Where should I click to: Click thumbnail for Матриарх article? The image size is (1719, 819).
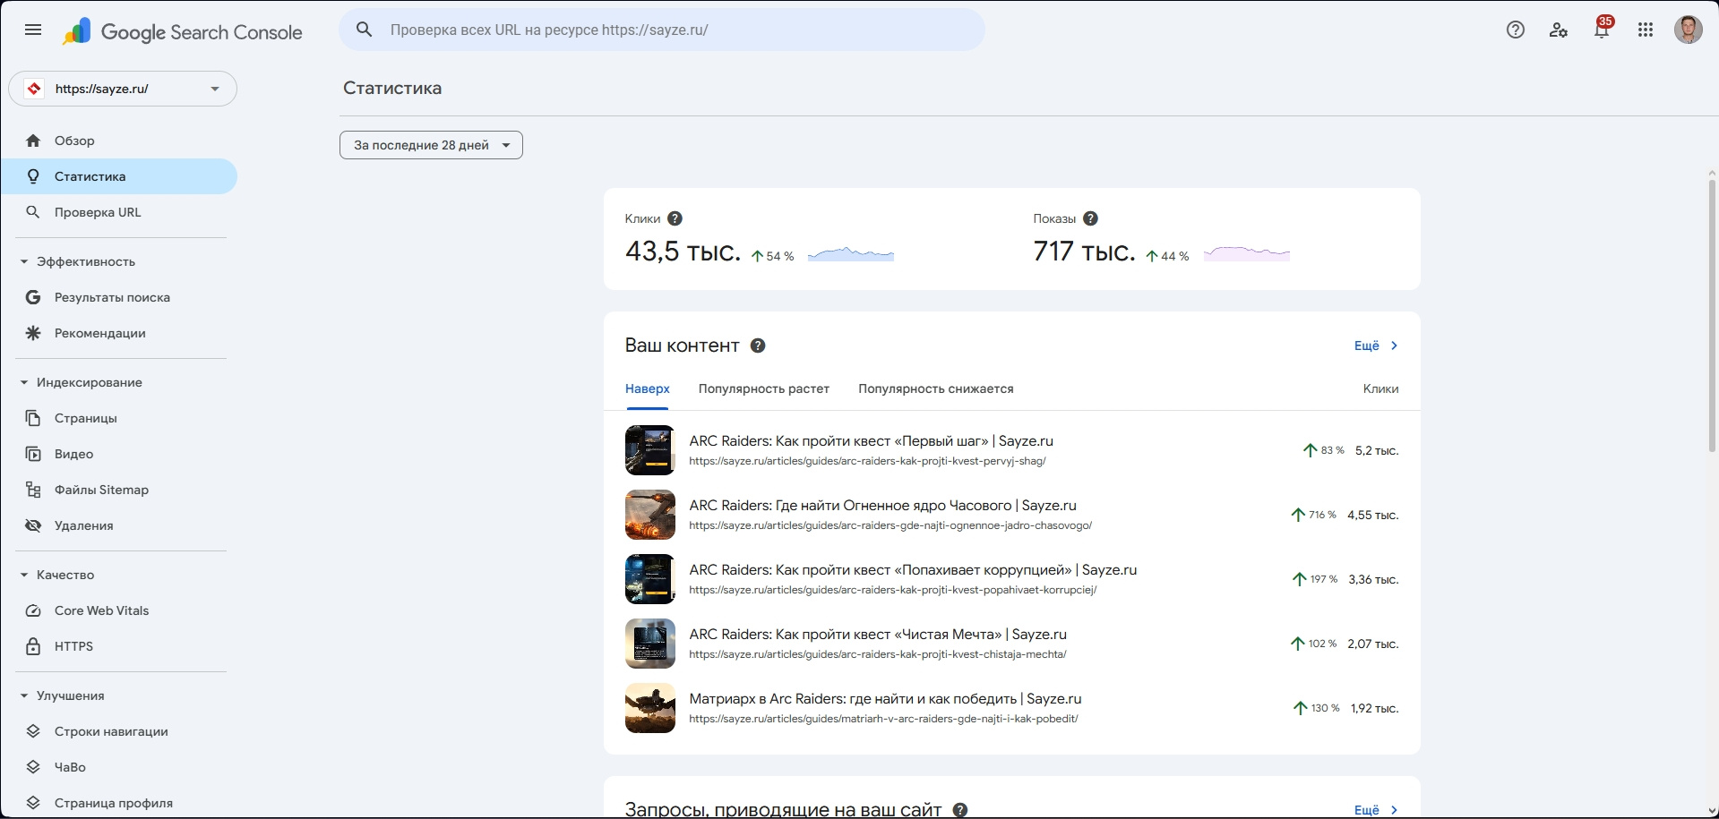coord(650,708)
